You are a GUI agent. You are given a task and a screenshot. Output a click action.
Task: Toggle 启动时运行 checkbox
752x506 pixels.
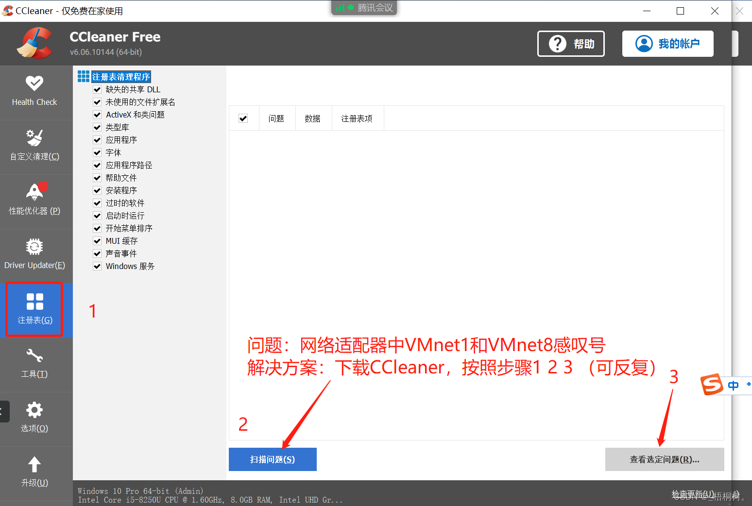point(97,216)
